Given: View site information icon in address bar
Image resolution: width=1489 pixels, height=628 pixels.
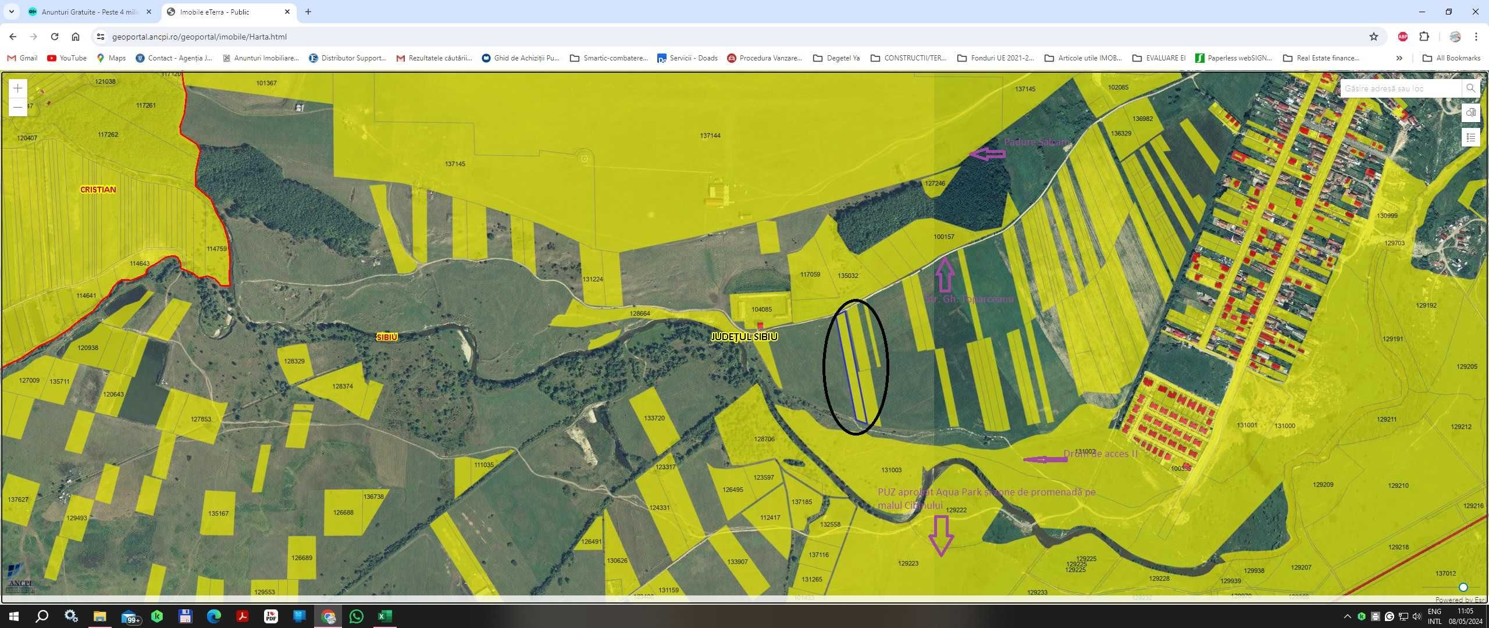Looking at the screenshot, I should point(101,37).
